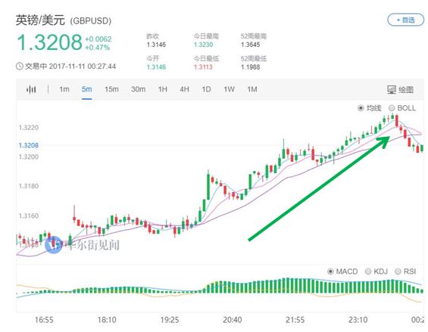Switch to the 1m timeframe tab
Screen dimensions: 428x332
(64, 89)
